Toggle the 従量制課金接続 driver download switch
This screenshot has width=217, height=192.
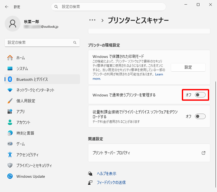(x=200, y=116)
